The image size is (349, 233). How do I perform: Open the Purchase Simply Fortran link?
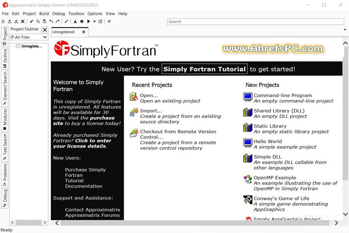click(85, 172)
